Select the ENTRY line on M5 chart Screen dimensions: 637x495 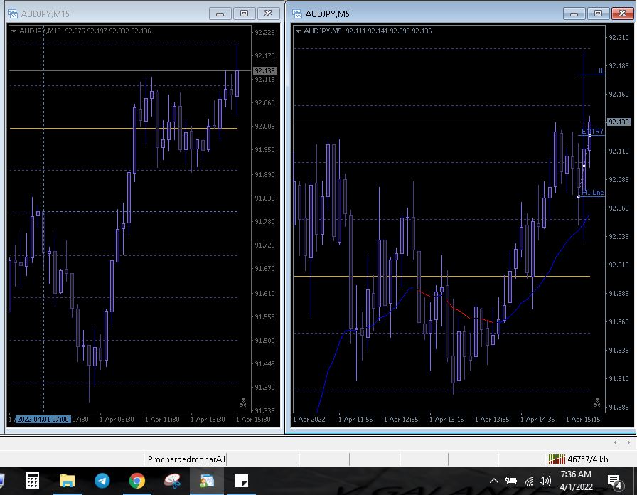coord(591,132)
